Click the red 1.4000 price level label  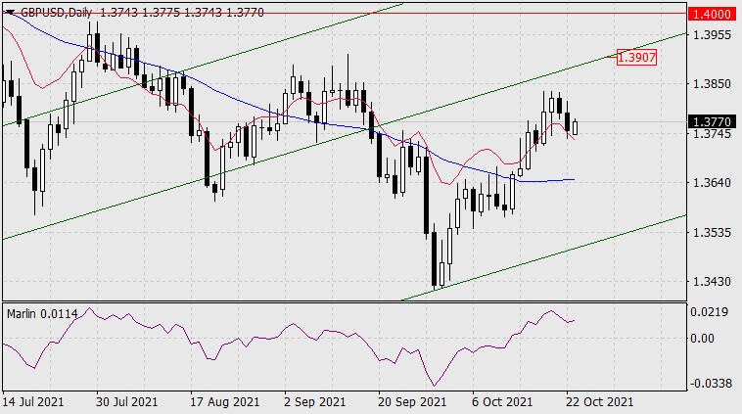(x=712, y=14)
